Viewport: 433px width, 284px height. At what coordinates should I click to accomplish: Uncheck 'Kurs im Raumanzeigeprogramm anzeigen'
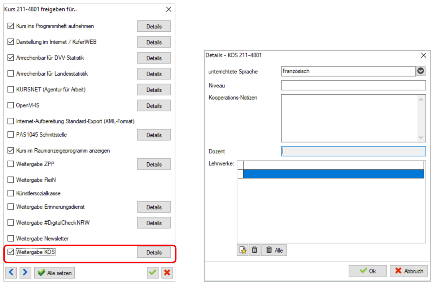point(10,151)
